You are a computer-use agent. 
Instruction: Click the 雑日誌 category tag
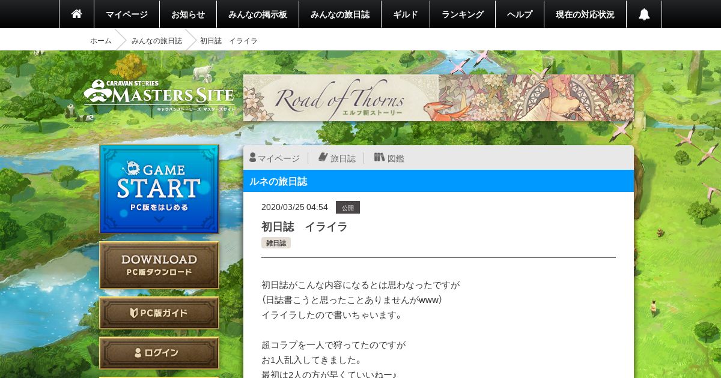point(276,243)
